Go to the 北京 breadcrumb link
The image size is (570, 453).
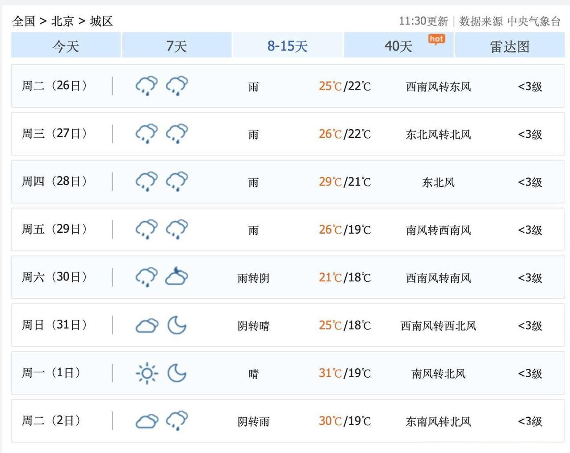pyautogui.click(x=63, y=21)
